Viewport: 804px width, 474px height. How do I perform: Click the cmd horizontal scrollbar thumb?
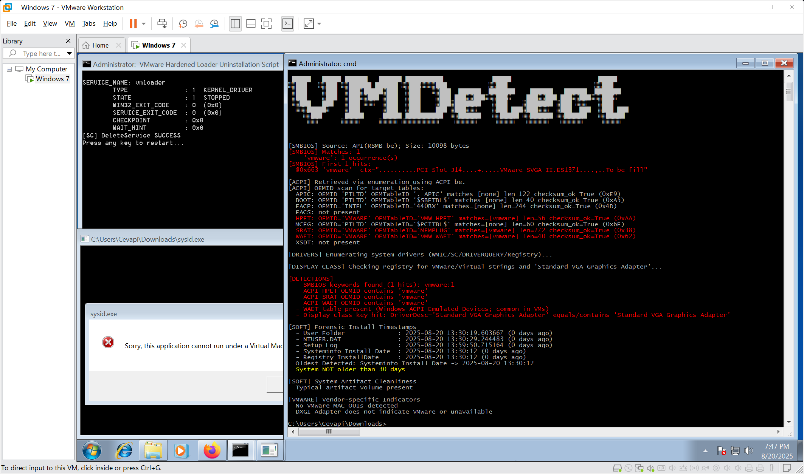click(x=329, y=431)
